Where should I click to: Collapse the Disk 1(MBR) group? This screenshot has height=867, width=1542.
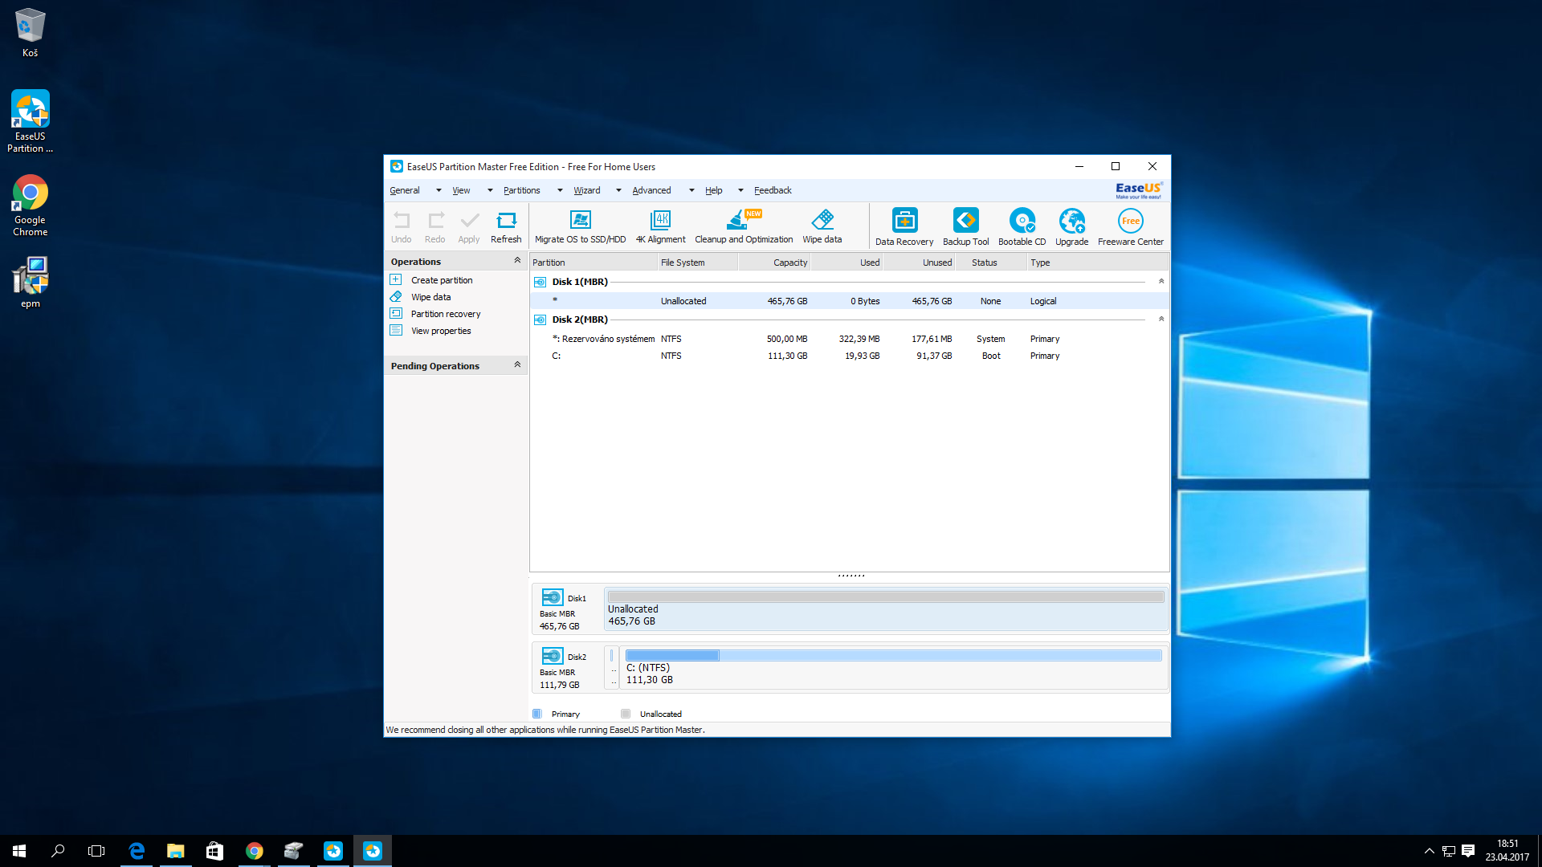click(1161, 282)
